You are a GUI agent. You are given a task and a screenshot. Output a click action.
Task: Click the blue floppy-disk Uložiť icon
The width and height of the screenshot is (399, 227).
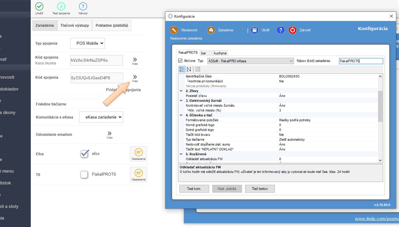pos(255,30)
